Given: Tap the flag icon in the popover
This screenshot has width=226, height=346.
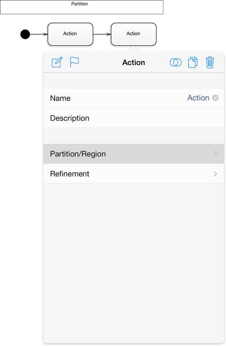Looking at the screenshot, I should coord(74,62).
